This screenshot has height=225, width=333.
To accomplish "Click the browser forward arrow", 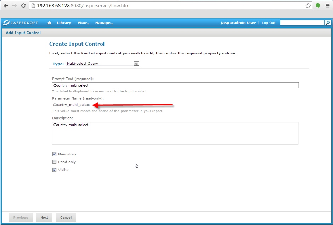I will coord(15,6).
